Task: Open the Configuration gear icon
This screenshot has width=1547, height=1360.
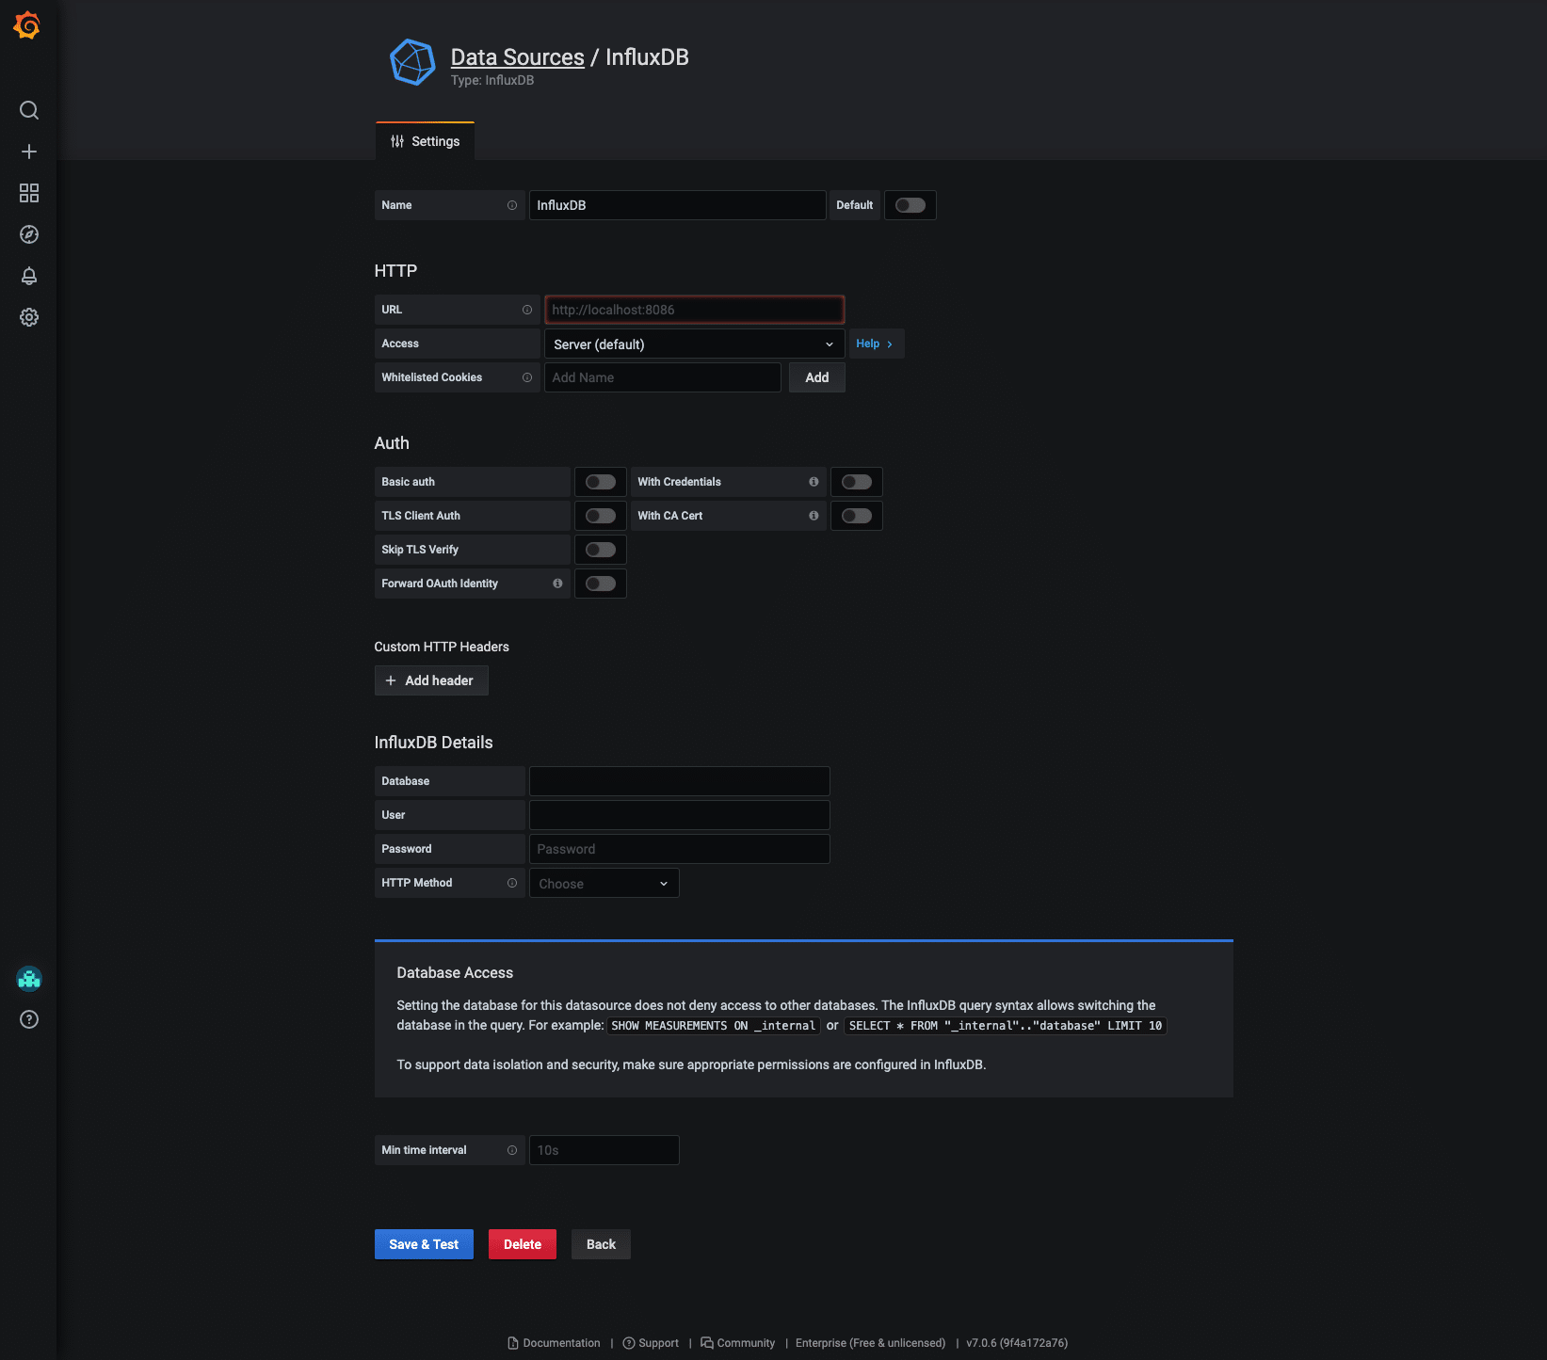Action: click(28, 317)
